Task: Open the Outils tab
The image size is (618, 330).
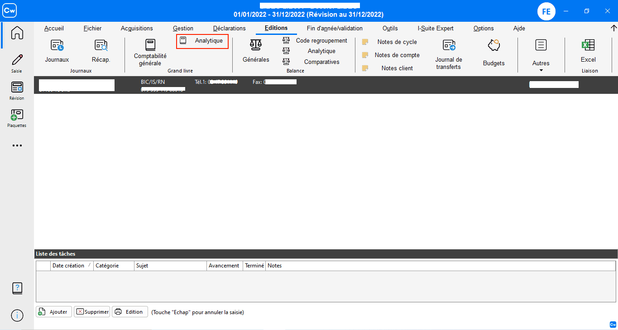Action: [x=390, y=28]
